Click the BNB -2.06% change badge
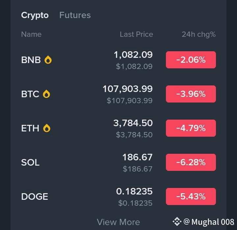 coord(191,60)
